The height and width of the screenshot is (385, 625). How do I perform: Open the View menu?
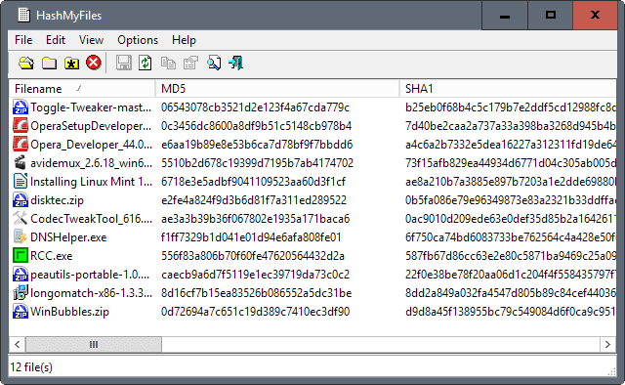(91, 40)
